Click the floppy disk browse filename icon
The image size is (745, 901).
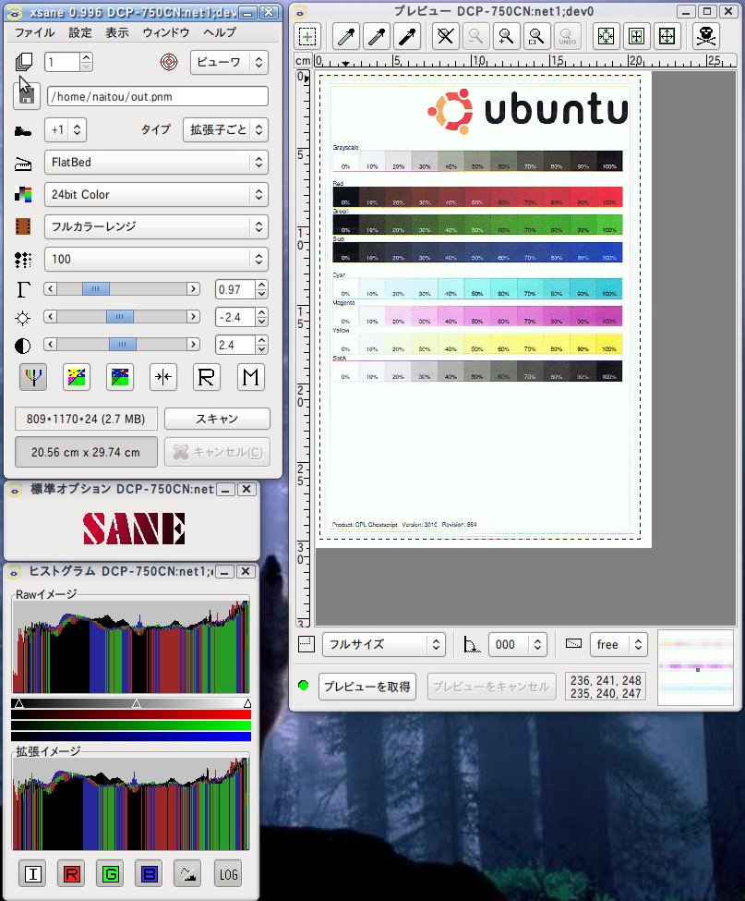(27, 95)
